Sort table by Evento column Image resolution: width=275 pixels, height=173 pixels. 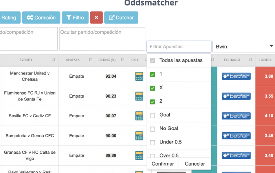[54, 60]
